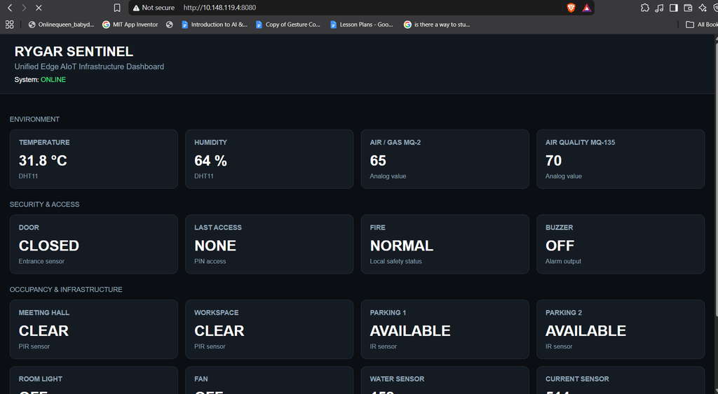Click SECURITY & ACCESS section heading
Screen dimensions: 718x394
click(44, 204)
